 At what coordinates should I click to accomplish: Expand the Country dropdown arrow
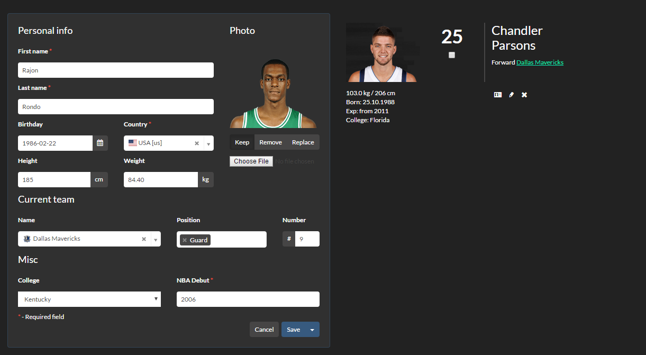coord(208,144)
